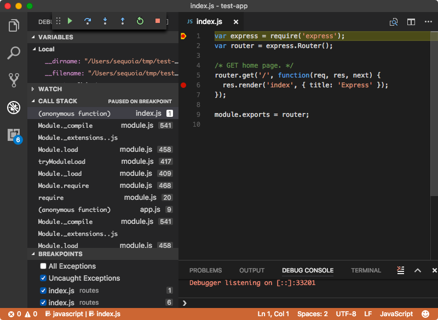The height and width of the screenshot is (320, 438).
Task: Maximize the bottom panel with the chevron
Action: click(418, 270)
